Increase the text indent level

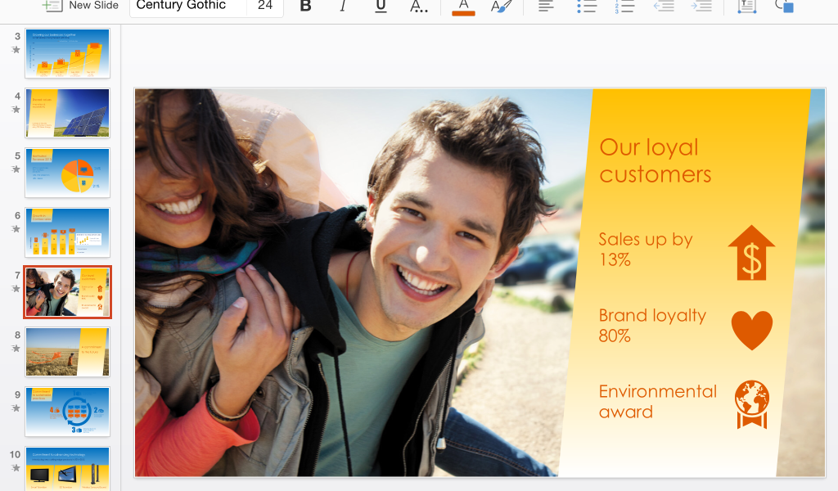(x=701, y=7)
